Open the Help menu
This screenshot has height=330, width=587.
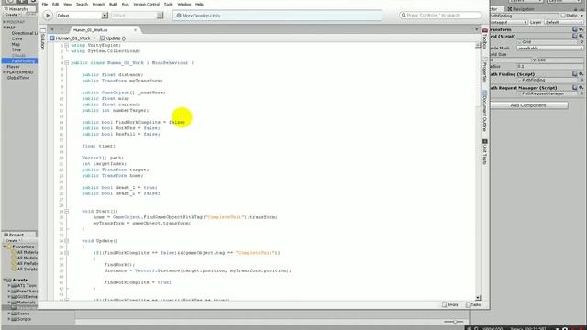[x=199, y=4]
